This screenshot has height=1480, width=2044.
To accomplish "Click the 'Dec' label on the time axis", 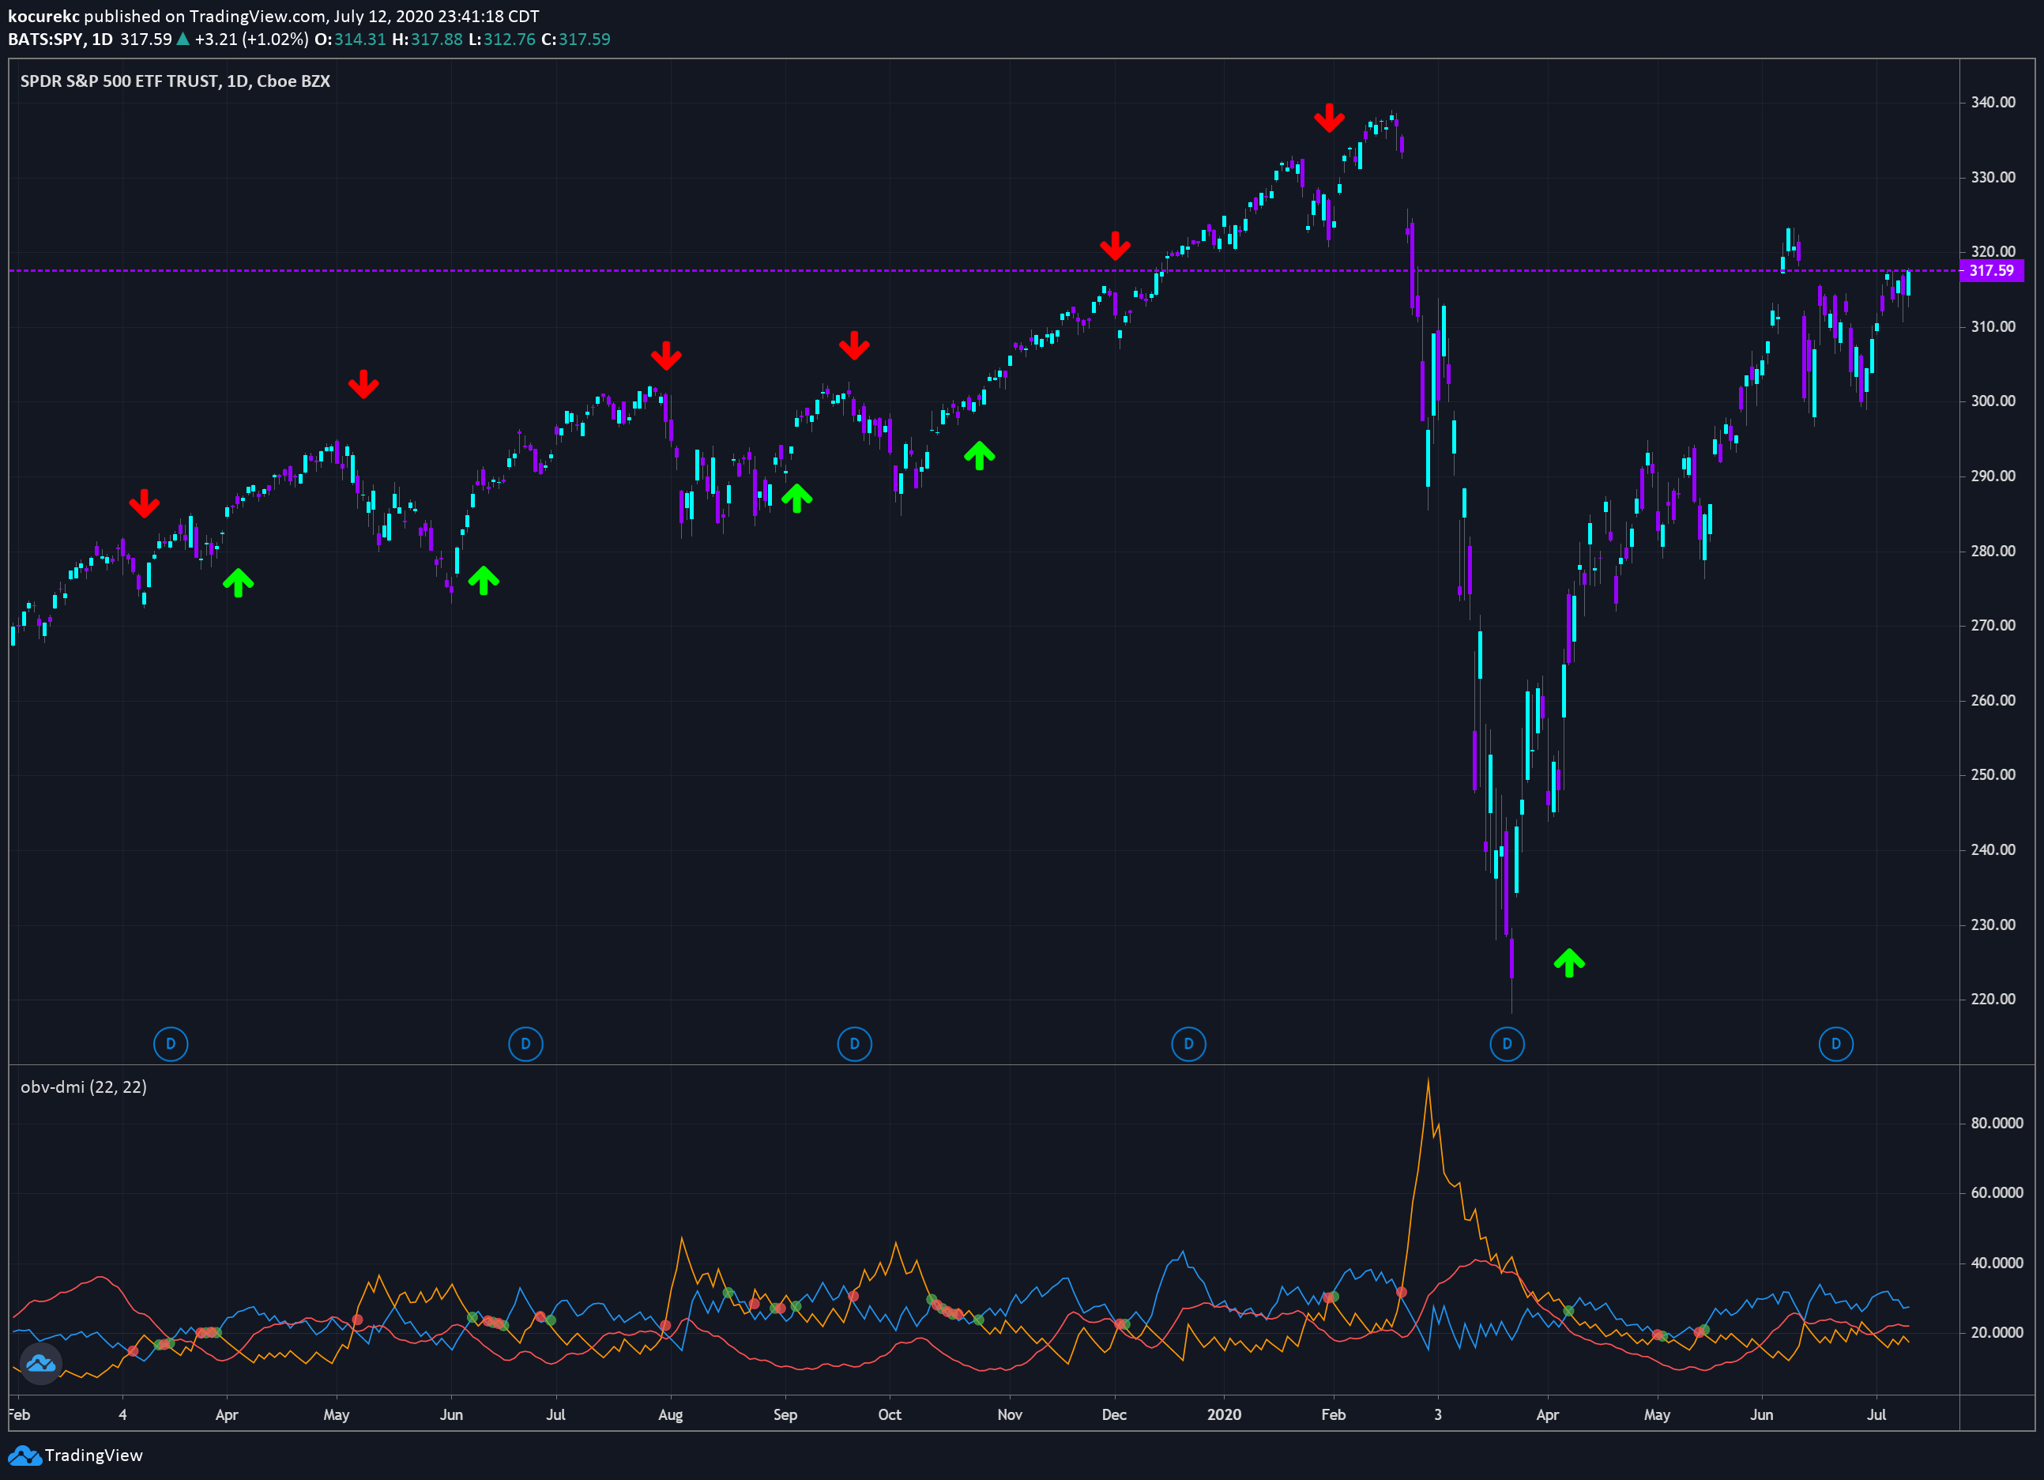I will [1114, 1414].
